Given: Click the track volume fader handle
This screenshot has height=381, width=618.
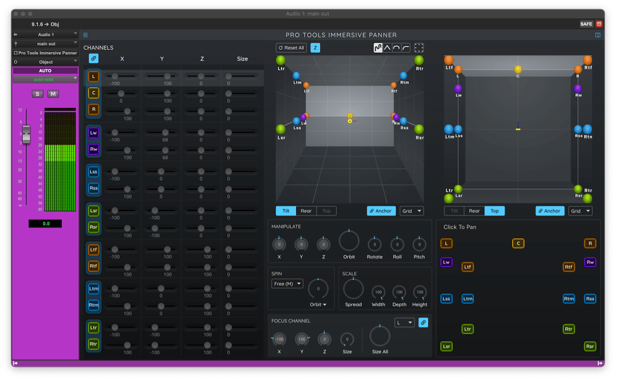Looking at the screenshot, I should [26, 134].
